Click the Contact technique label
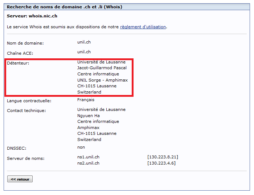This screenshot has width=254, height=195. tap(26, 111)
